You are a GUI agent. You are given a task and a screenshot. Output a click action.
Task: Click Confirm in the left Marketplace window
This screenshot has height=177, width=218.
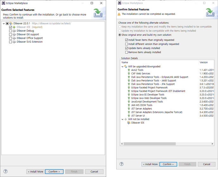(x=54, y=172)
